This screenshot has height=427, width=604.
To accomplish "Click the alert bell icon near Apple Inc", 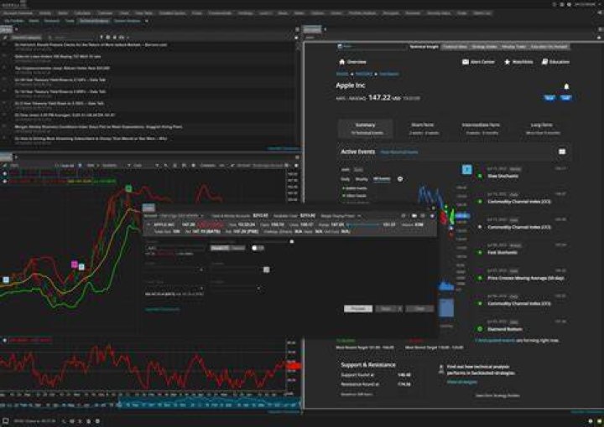I will coord(566,86).
